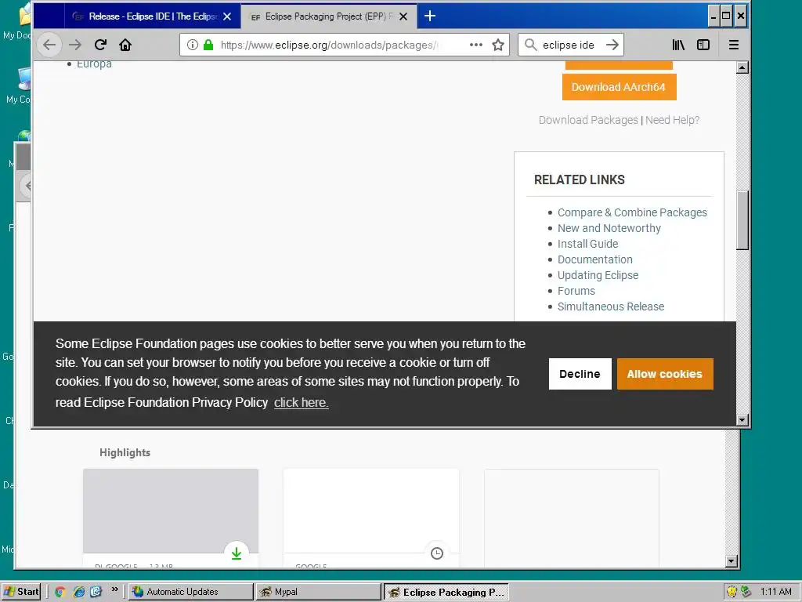Launch Chrome from quick launch bar
This screenshot has width=802, height=602.
pyautogui.click(x=60, y=592)
